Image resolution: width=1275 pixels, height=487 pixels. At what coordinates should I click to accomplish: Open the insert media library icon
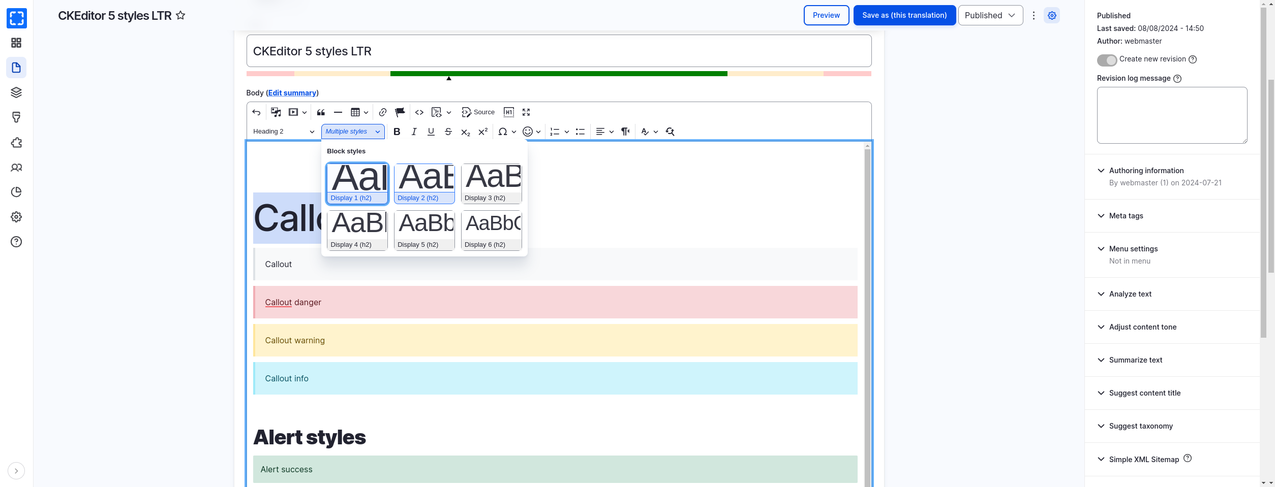point(276,112)
